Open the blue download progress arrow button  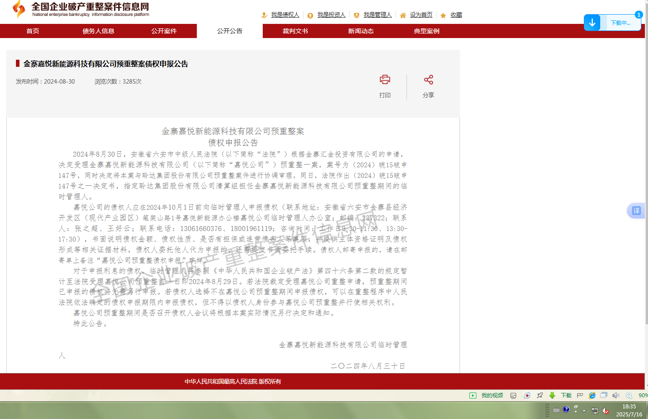(592, 23)
